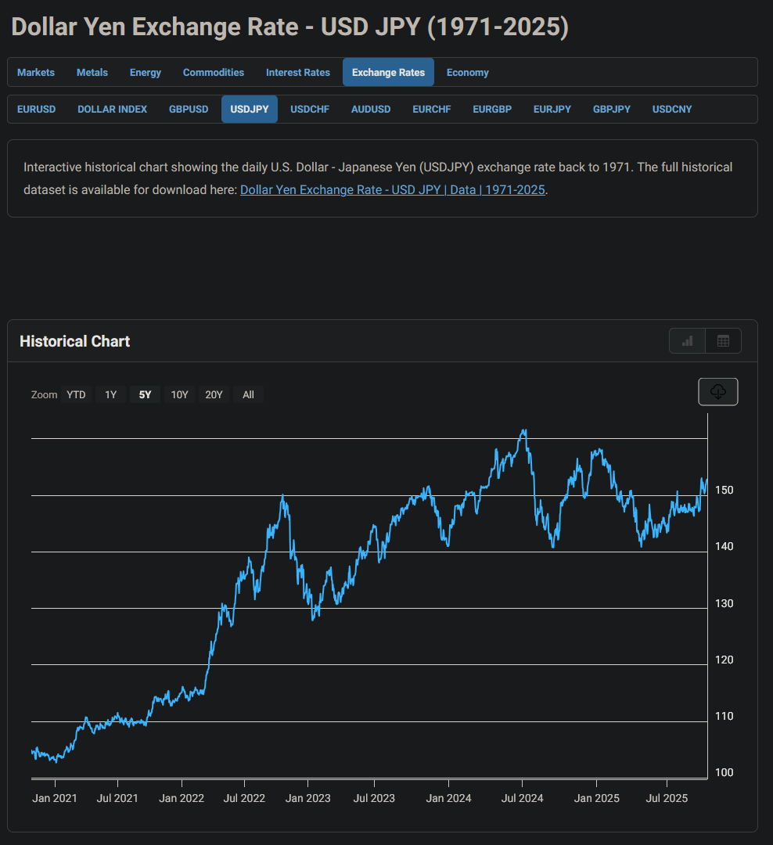This screenshot has height=845, width=773.
Task: Click the 110 y-axis label
Action: tap(724, 716)
